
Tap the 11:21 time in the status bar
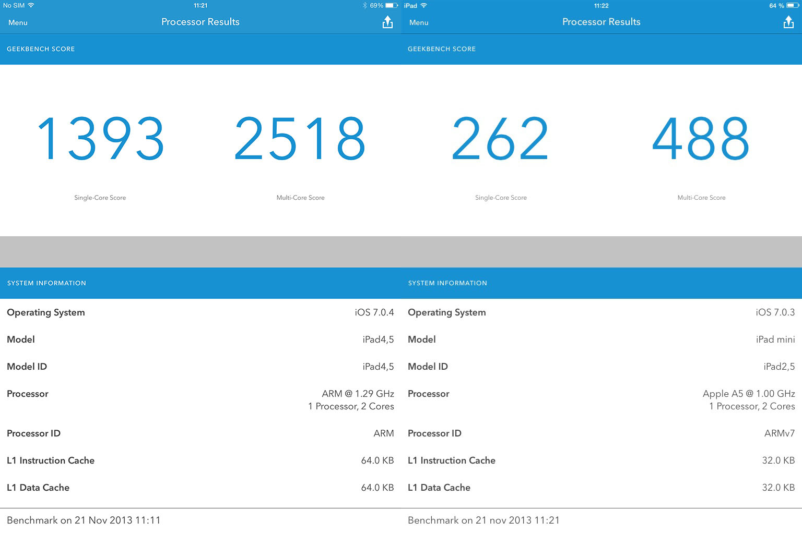point(200,5)
